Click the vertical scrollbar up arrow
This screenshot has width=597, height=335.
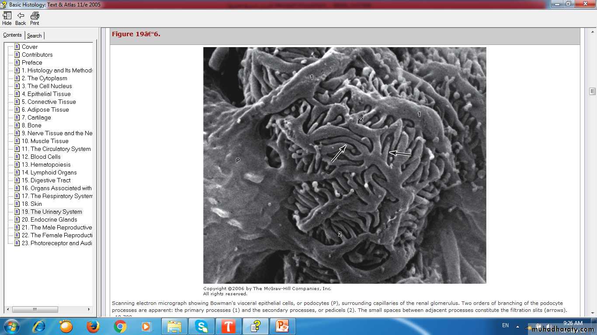592,31
